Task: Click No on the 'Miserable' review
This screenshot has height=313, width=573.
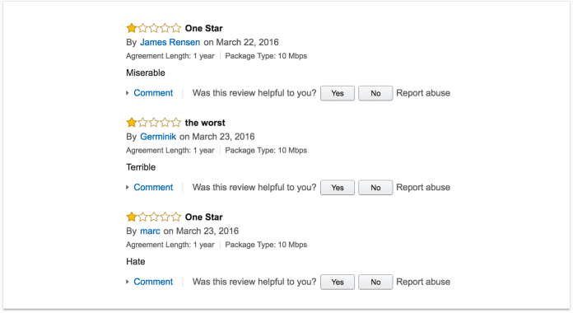Action: (375, 93)
